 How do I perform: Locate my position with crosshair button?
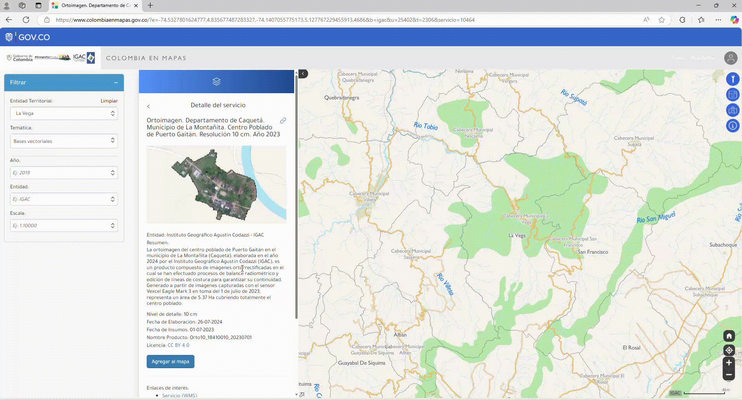729,350
